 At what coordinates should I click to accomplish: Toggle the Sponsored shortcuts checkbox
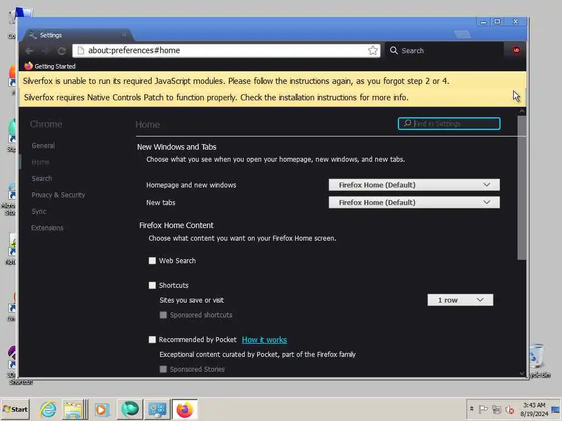[x=163, y=315]
